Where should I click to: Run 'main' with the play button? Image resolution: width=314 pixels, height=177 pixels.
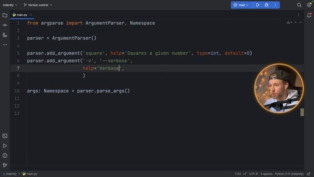click(258, 5)
